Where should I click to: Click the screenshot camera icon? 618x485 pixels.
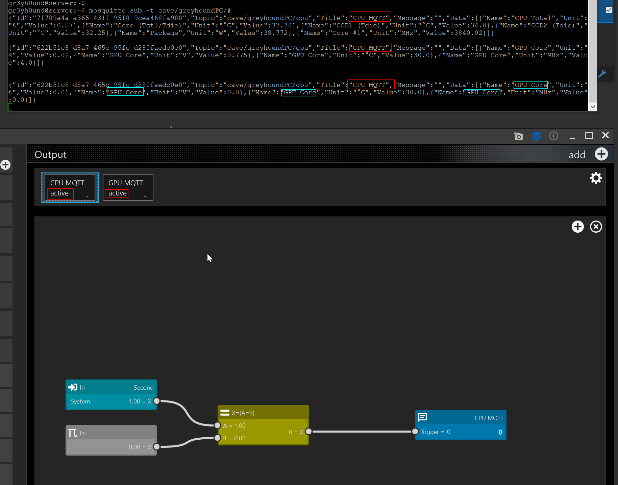(x=518, y=136)
